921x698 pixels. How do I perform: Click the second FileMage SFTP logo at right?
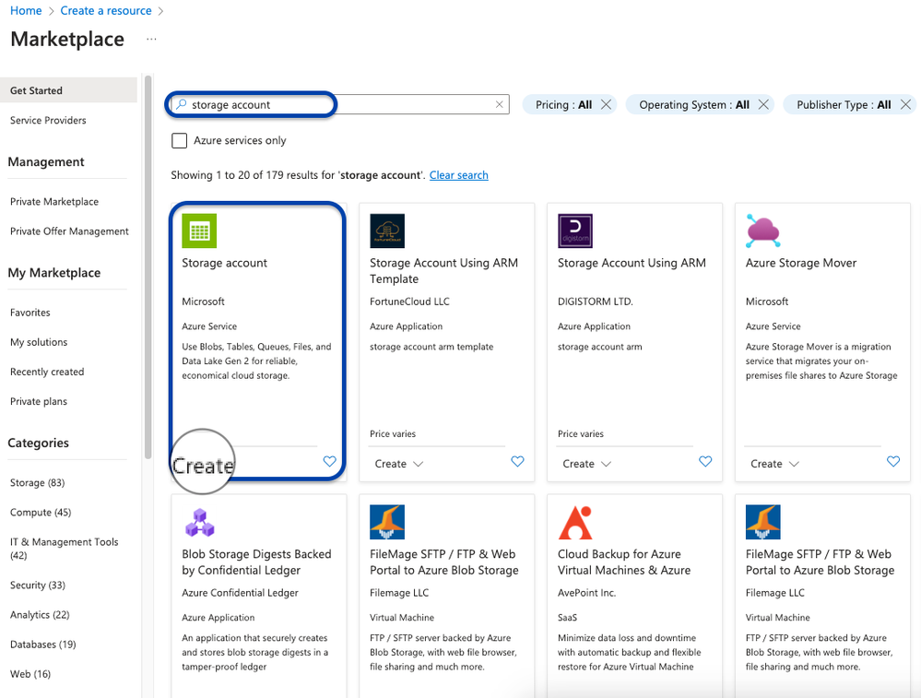pos(763,522)
